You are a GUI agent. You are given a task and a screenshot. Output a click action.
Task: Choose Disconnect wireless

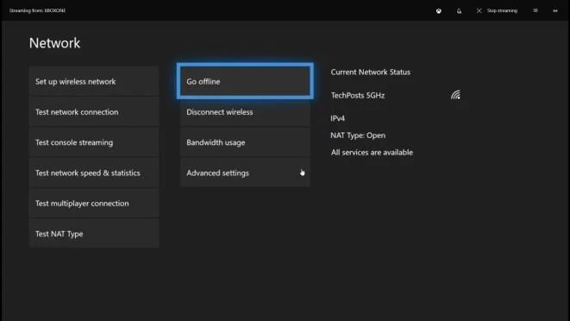click(x=245, y=112)
